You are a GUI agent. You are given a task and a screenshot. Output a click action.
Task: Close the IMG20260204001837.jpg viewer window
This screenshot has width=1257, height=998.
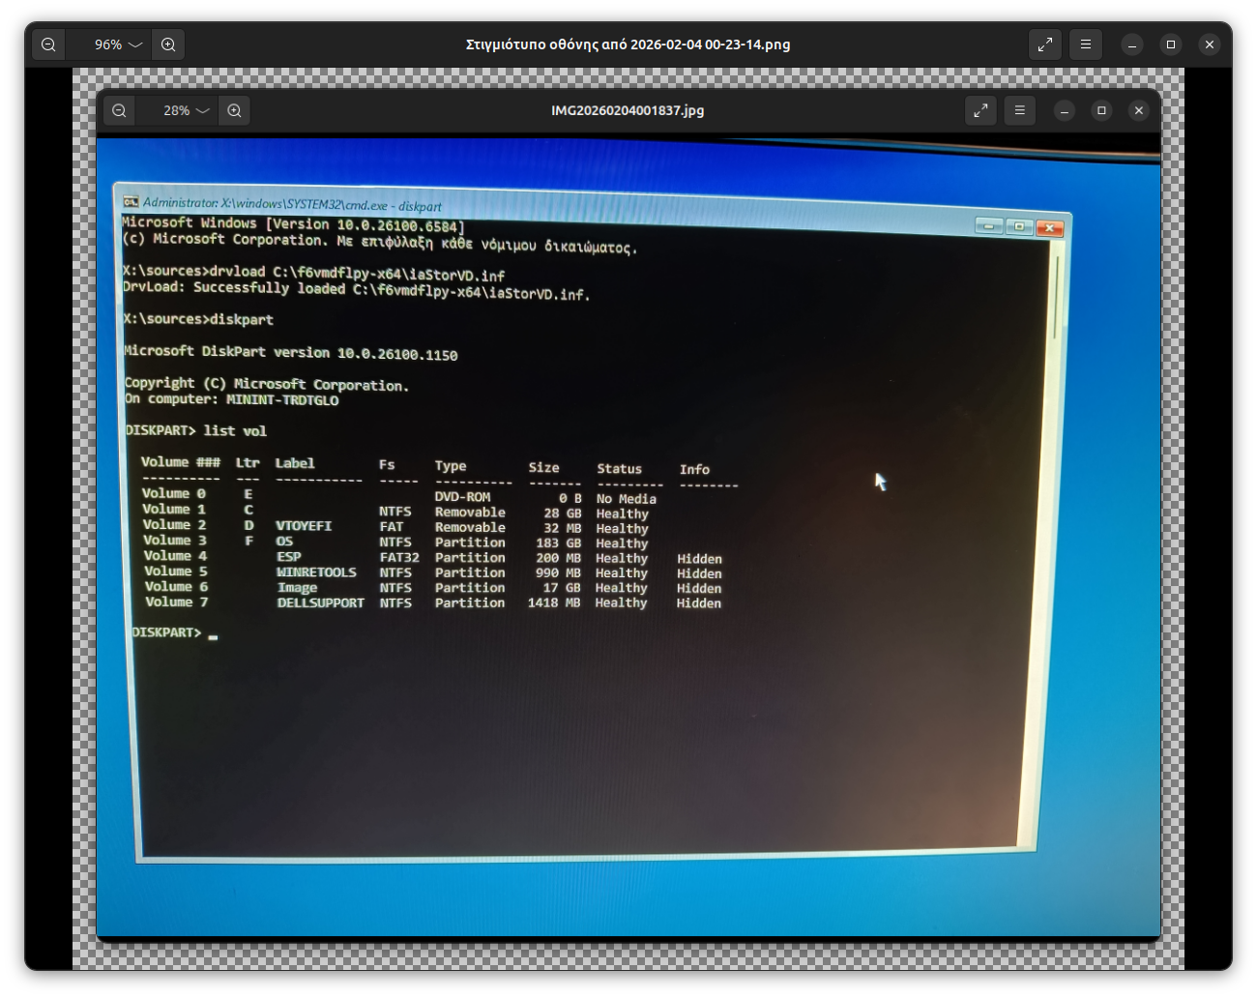coord(1139,110)
